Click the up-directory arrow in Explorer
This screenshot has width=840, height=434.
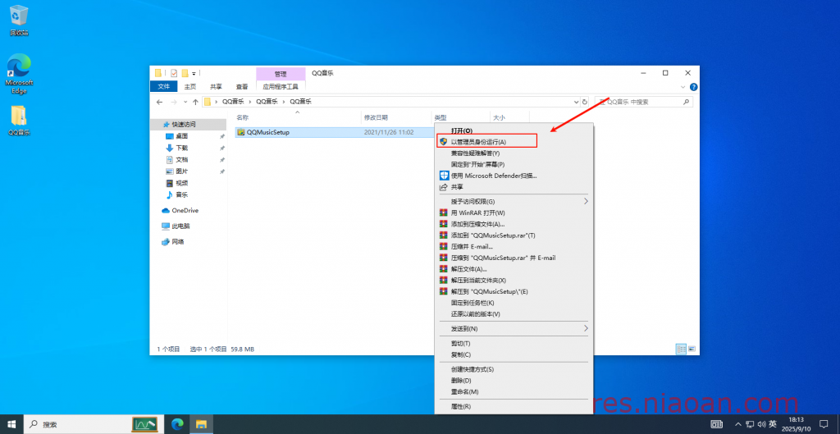coord(195,102)
